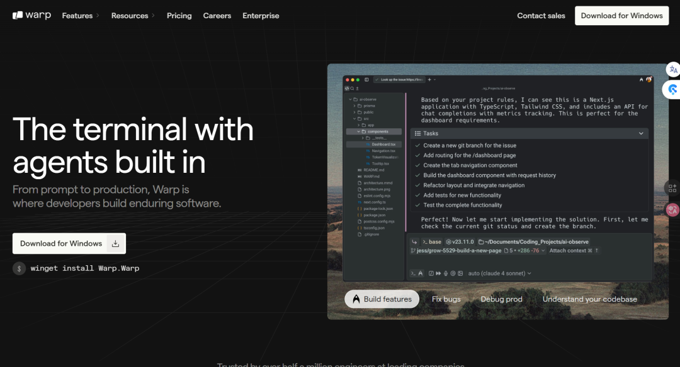The width and height of the screenshot is (680, 367).
Task: Click the 'winget install Warp.Warp' command text
Action: (x=85, y=268)
